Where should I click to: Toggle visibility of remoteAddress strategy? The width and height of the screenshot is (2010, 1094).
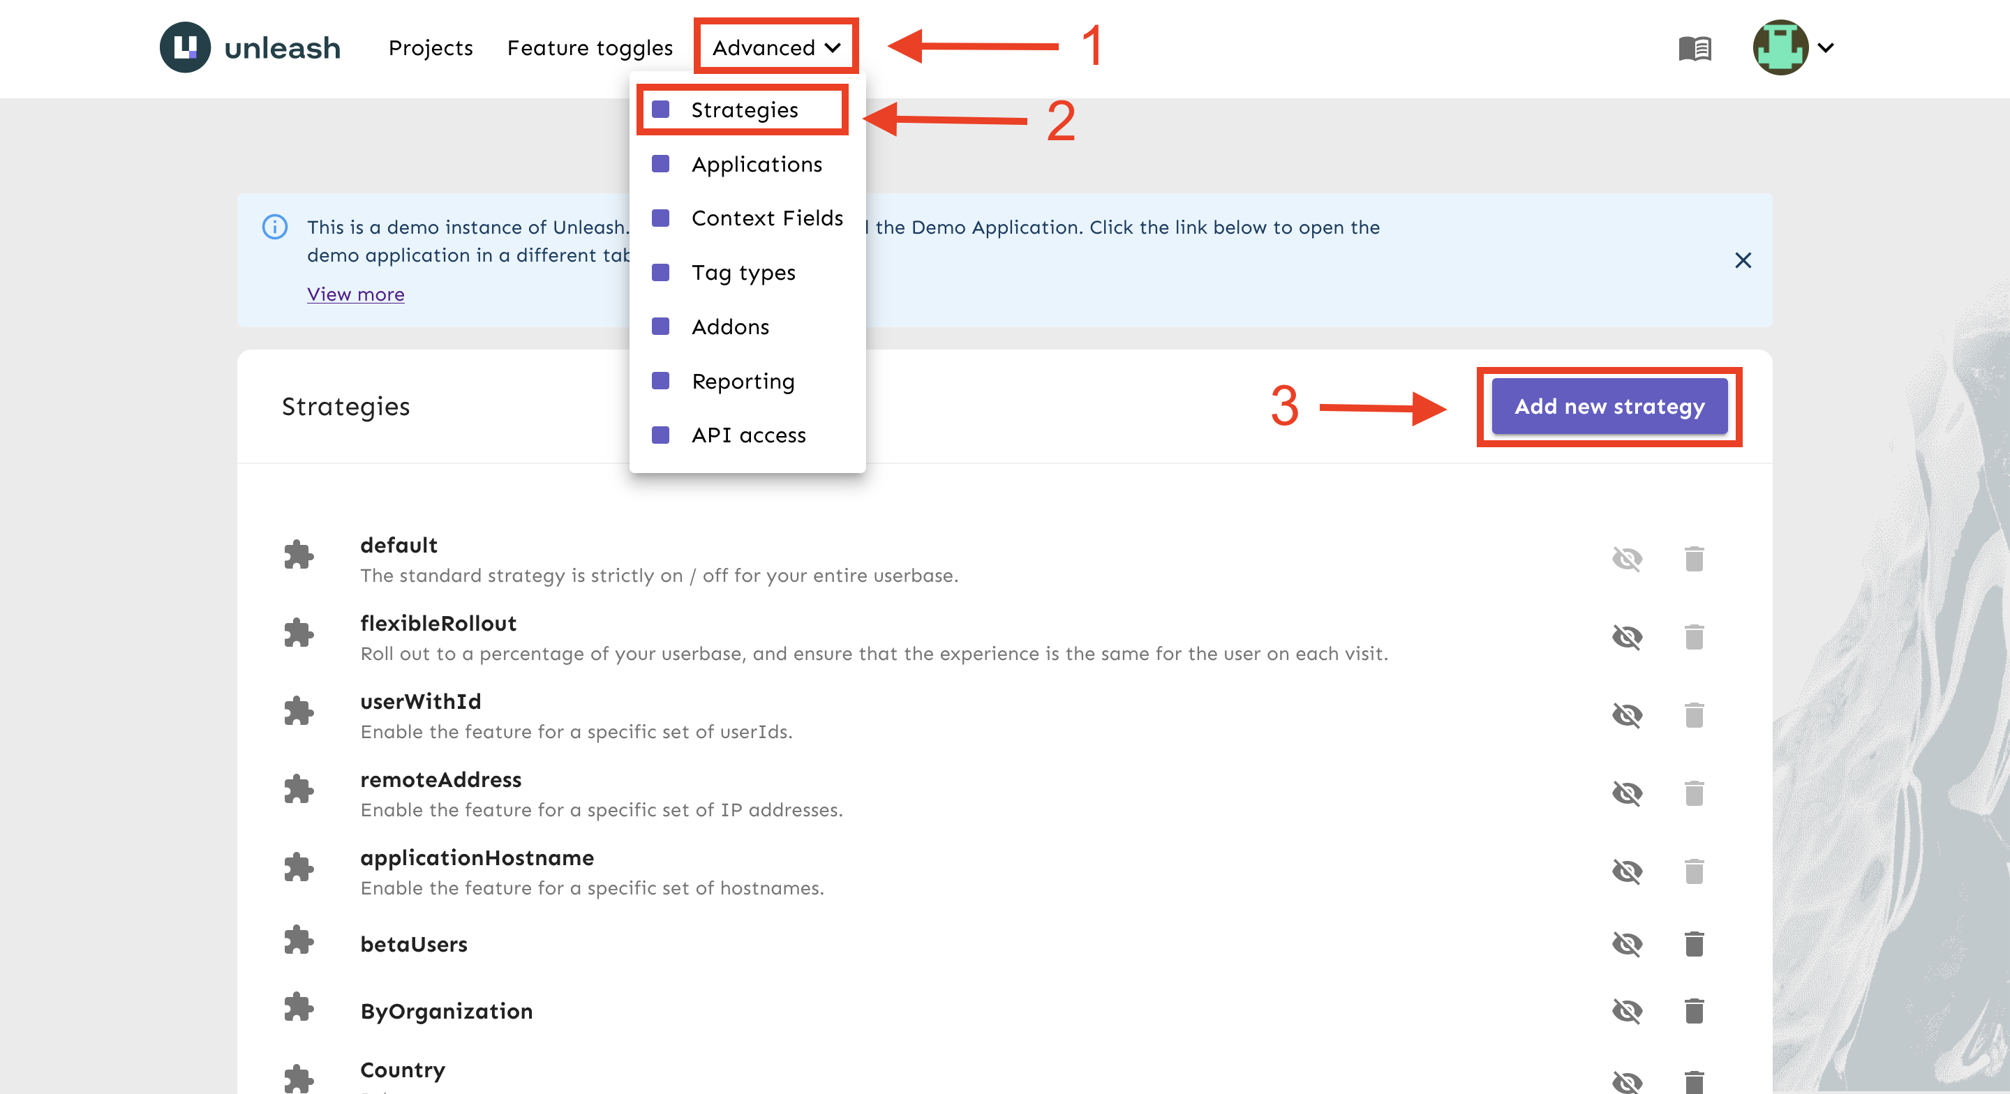(1627, 793)
